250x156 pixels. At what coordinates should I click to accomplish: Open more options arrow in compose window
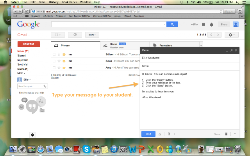click(235, 134)
